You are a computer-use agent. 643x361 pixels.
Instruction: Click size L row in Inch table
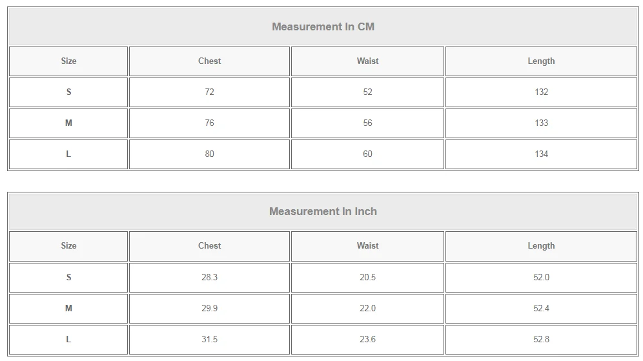click(68, 339)
